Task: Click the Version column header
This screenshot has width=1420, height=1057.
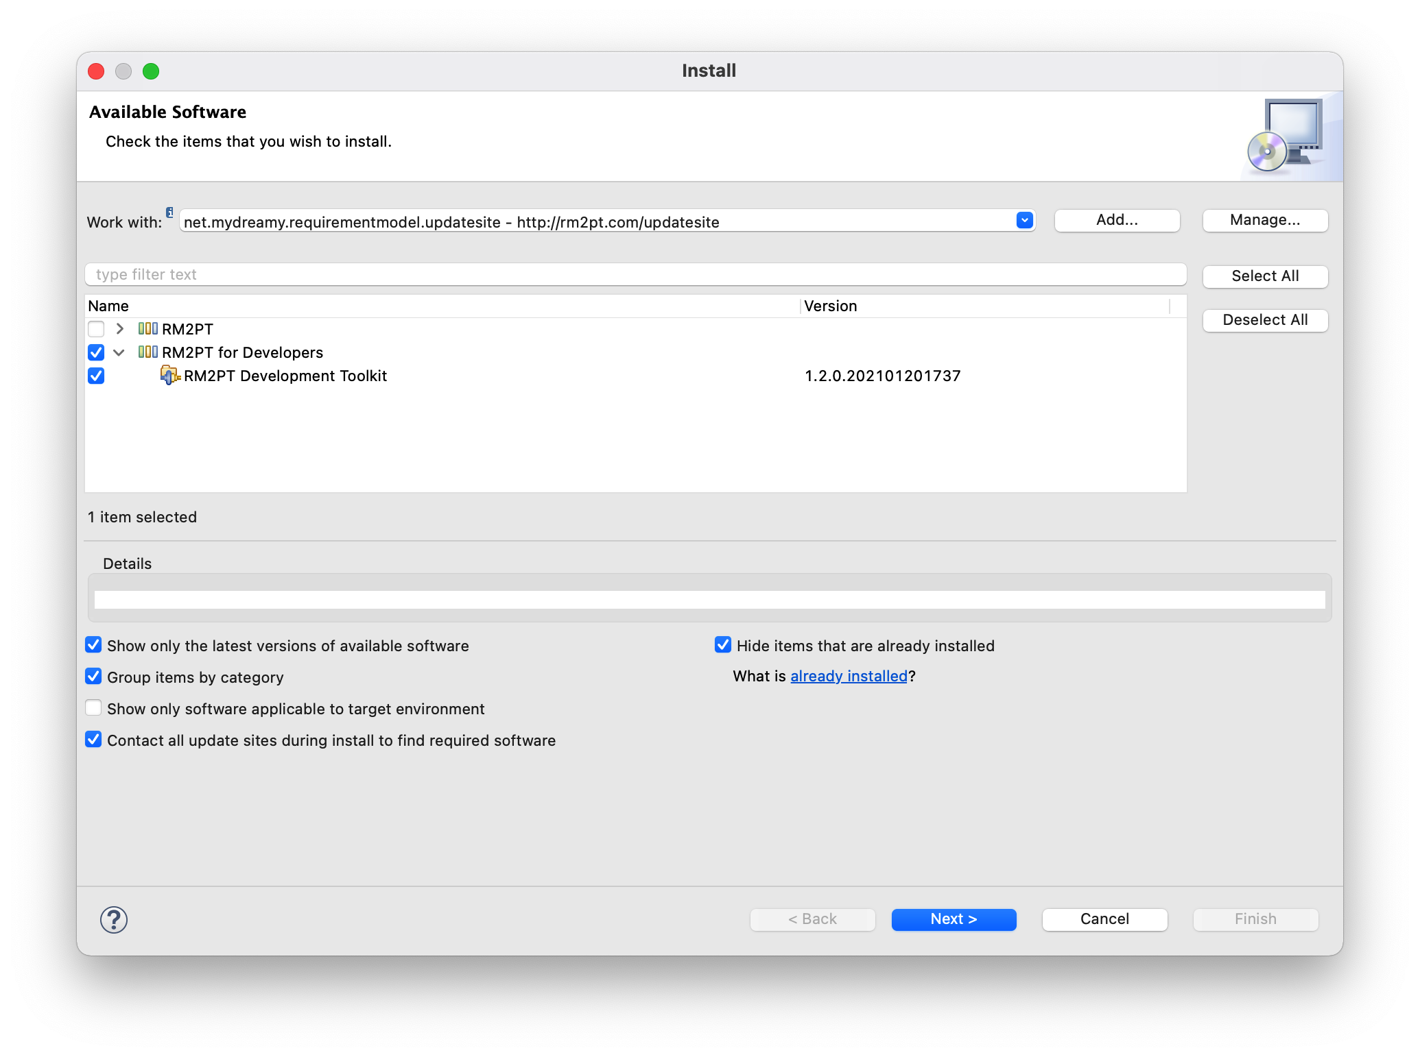Action: 985,306
